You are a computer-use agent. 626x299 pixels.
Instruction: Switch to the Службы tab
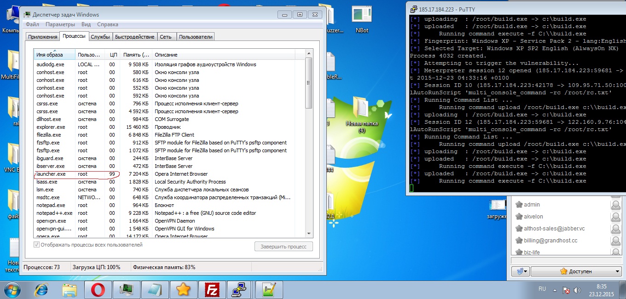click(x=100, y=37)
